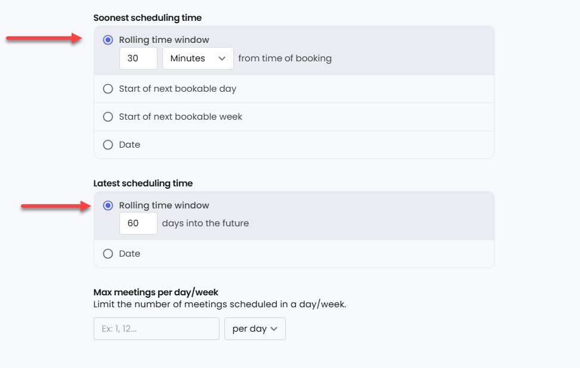Click the 'Start of next bookable day' label

tap(177, 89)
